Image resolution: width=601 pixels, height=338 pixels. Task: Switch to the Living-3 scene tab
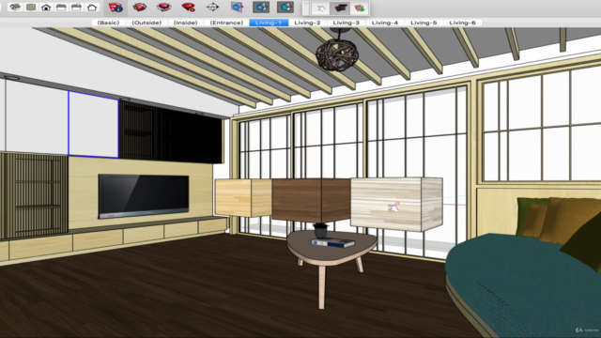347,23
